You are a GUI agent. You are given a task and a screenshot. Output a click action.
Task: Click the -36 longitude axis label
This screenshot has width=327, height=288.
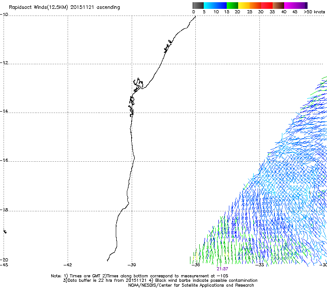point(196,265)
